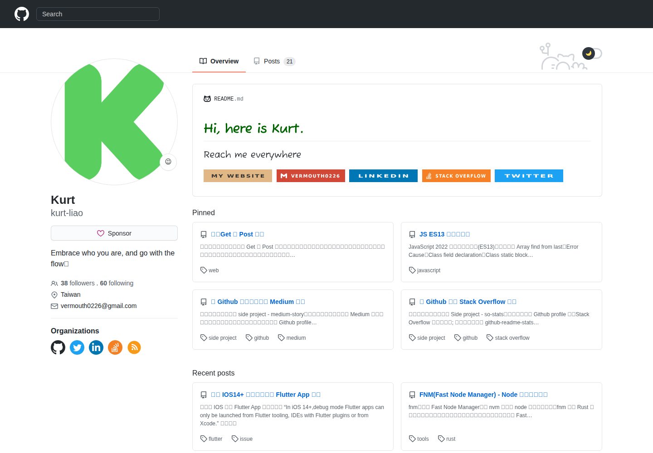Viewport: 653px width, 453px height.
Task: Click the GitHub logo in the header
Action: (x=22, y=14)
